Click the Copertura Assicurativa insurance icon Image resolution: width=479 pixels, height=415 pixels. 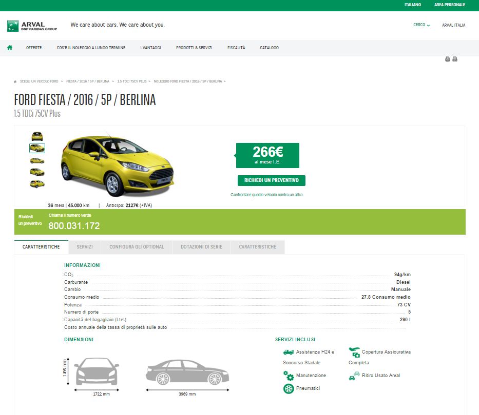(x=354, y=352)
